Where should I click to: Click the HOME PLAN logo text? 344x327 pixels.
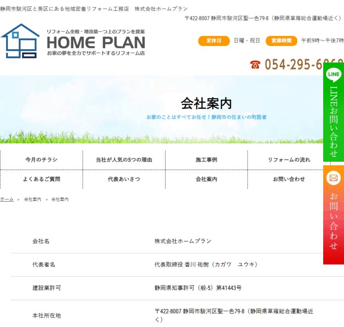tap(96, 42)
